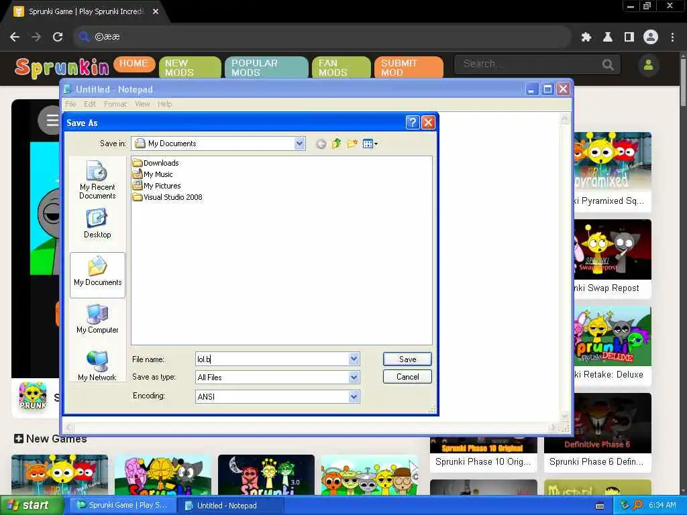Click the browser address bar
Screen dimensions: 687x515
click(x=322, y=37)
